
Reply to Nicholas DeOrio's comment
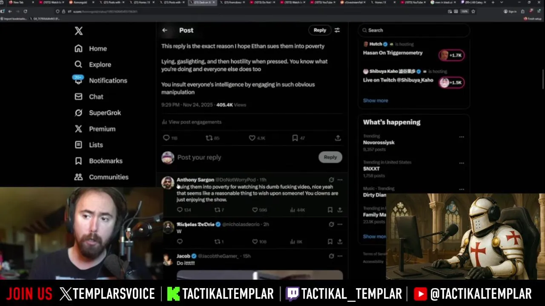pyautogui.click(x=180, y=241)
